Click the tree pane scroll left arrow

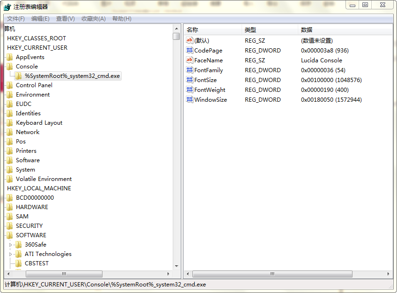[x=8, y=274]
